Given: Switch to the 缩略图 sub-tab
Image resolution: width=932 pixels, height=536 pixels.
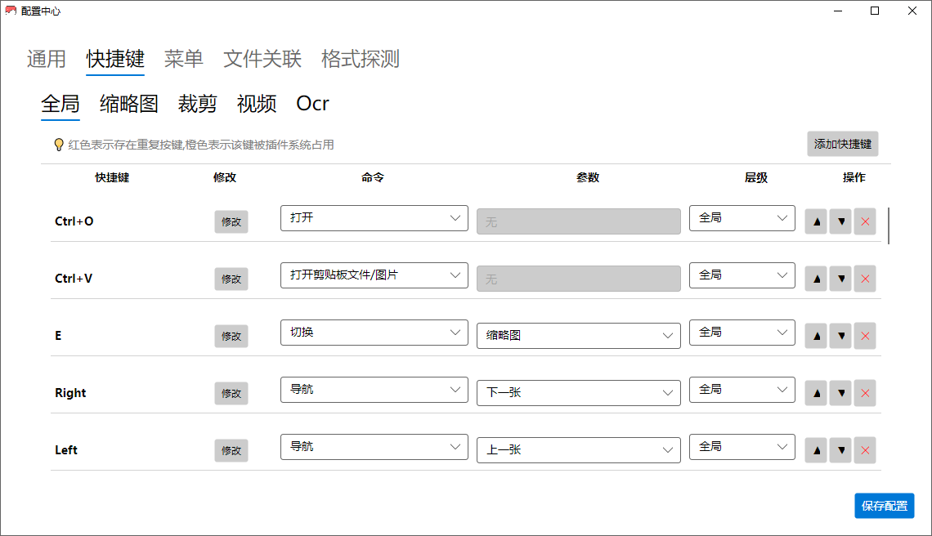Looking at the screenshot, I should pos(129,104).
